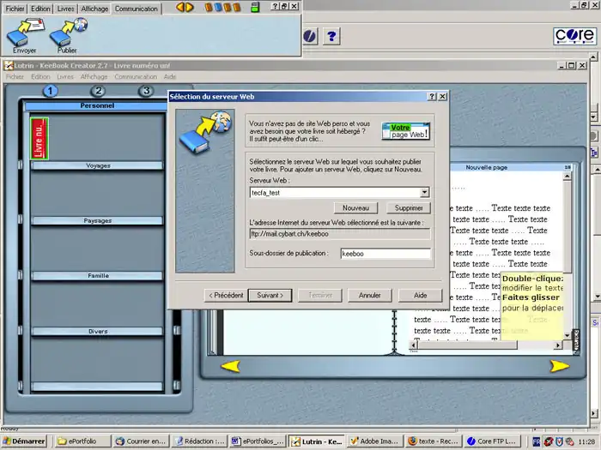Image resolution: width=601 pixels, height=450 pixels.
Task: Switch to the Core FTP L... taskbar item
Action: (492, 441)
